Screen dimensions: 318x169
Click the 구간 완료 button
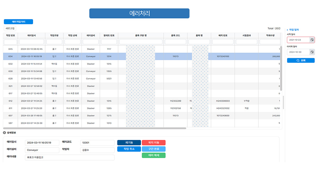coord(153,149)
